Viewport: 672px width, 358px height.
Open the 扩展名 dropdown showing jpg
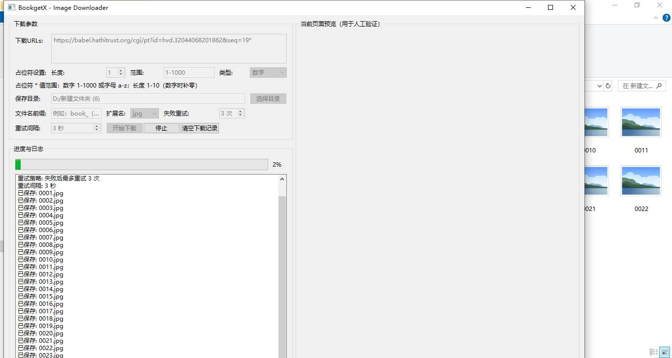pyautogui.click(x=145, y=113)
